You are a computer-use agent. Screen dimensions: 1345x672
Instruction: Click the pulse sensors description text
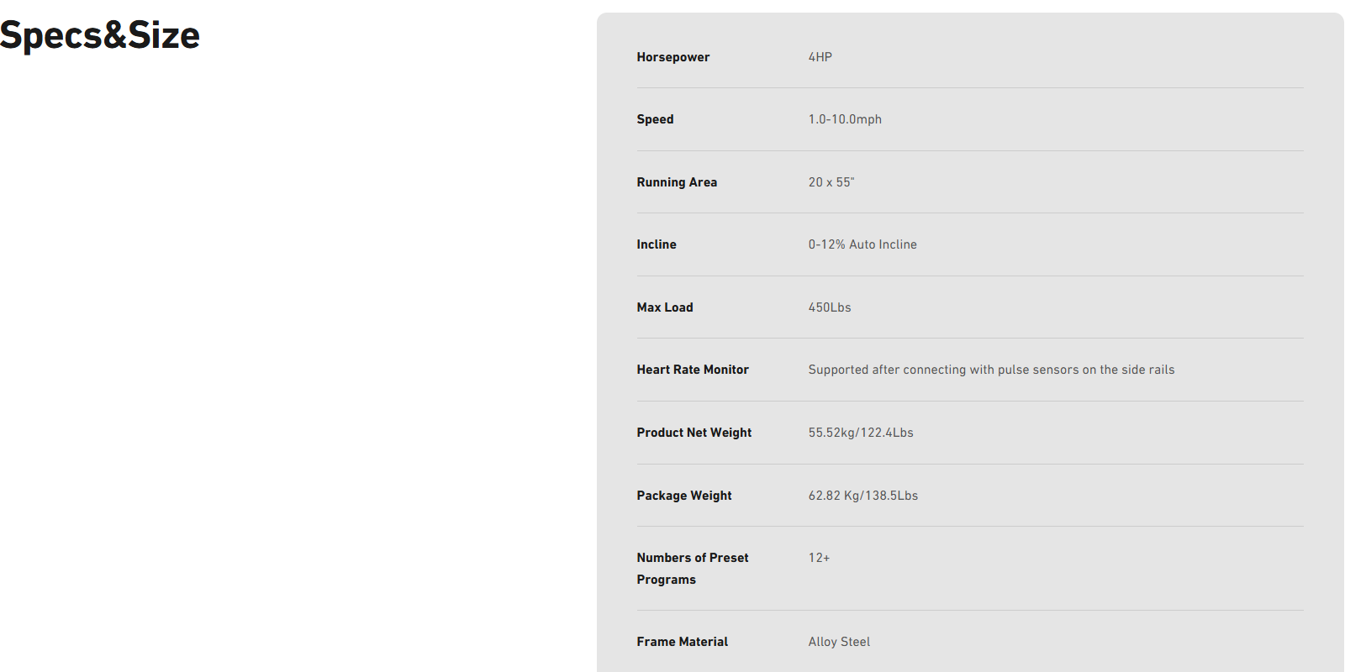[x=991, y=370]
